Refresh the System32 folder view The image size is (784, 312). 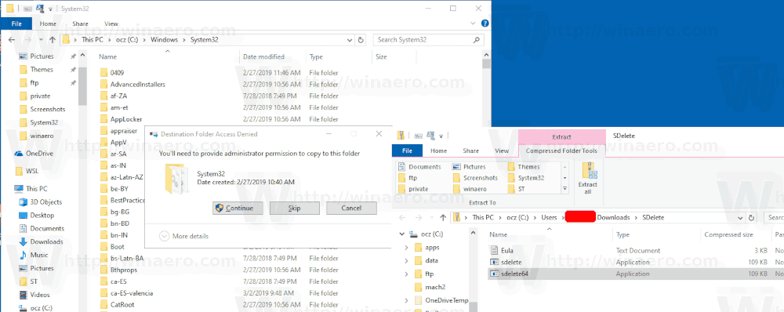pos(361,40)
